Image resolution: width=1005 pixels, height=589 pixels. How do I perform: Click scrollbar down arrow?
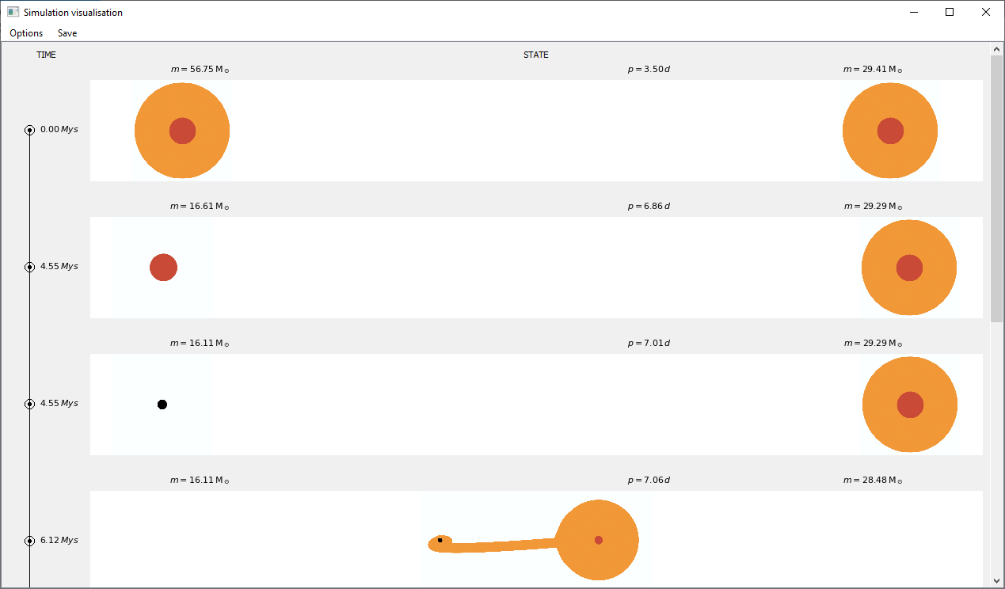click(996, 580)
